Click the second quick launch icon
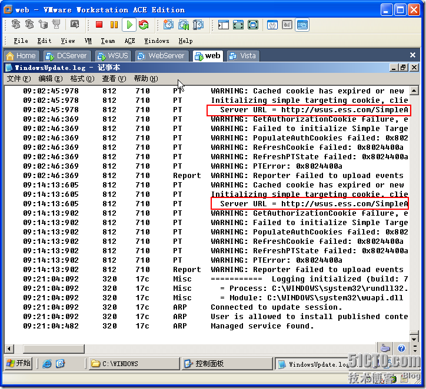 click(60, 364)
